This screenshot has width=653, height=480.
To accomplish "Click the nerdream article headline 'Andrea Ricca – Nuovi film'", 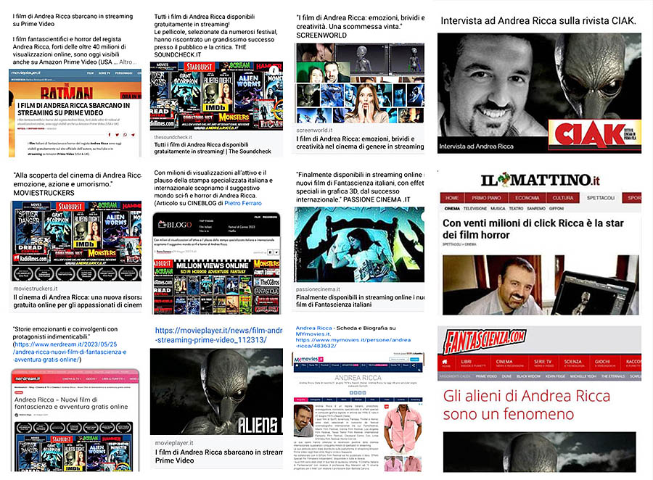I will (71, 403).
